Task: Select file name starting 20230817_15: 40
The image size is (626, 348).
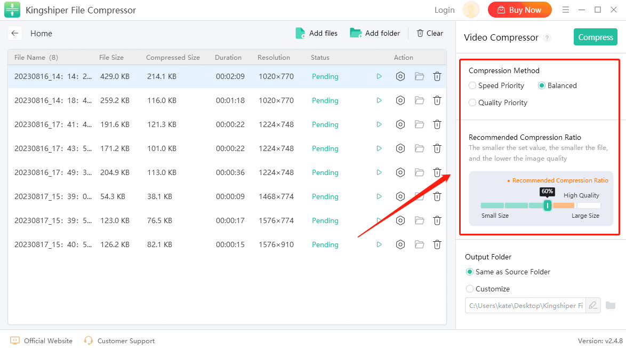Action: tap(53, 244)
